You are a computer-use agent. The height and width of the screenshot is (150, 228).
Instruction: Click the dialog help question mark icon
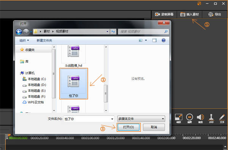163,40
